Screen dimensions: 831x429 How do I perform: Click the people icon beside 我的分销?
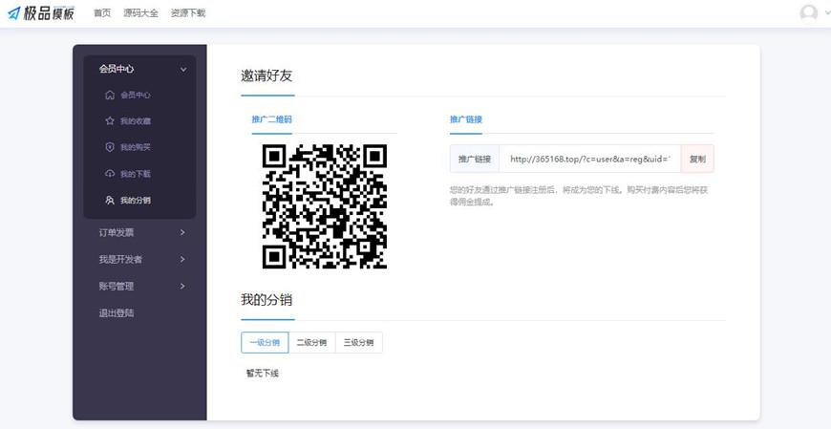(x=110, y=201)
